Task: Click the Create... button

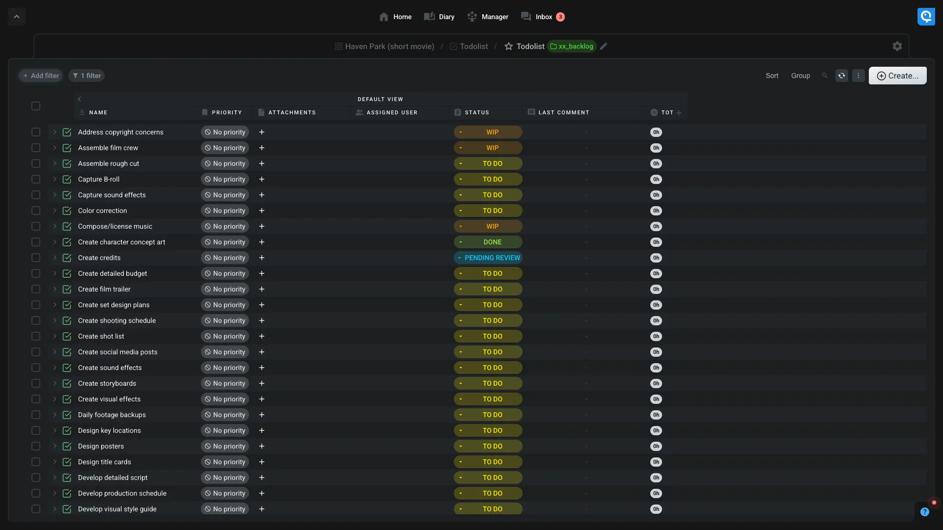Action: click(897, 76)
